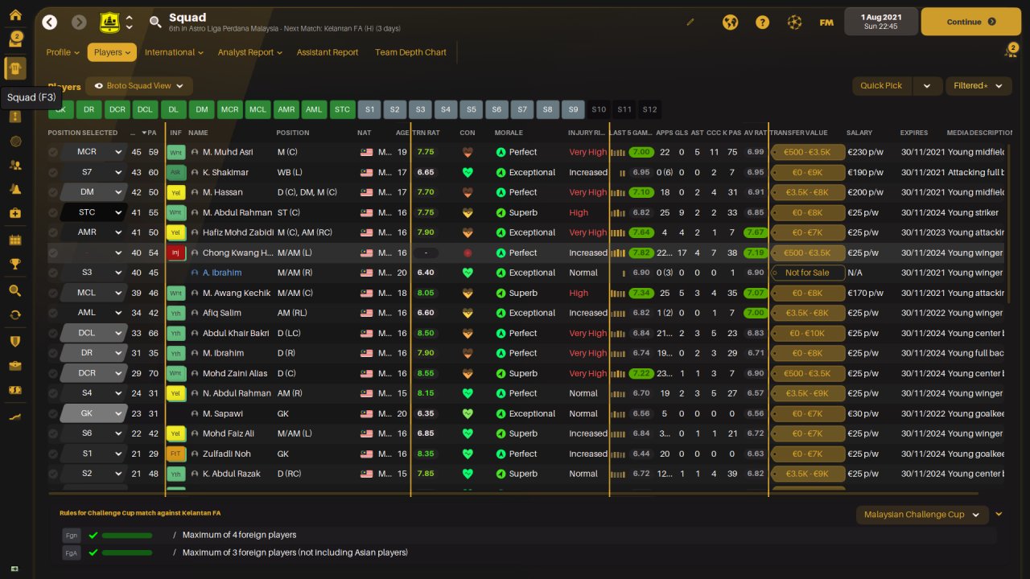Open the Scouting magnifier icon in sidebar

pyautogui.click(x=15, y=290)
